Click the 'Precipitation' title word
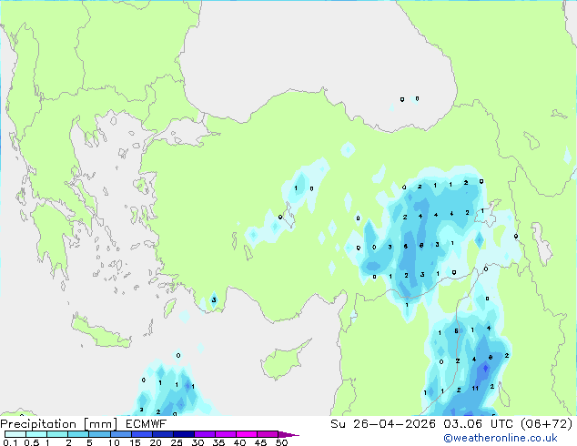577x446 pixels. 38,424
